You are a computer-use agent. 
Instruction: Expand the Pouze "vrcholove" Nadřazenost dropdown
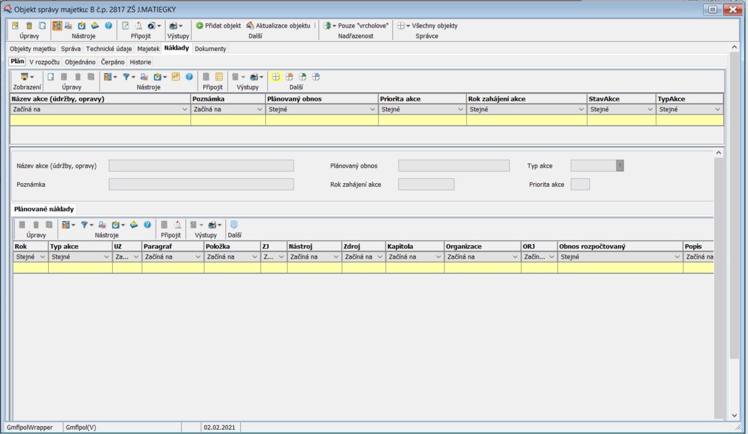[x=356, y=26]
